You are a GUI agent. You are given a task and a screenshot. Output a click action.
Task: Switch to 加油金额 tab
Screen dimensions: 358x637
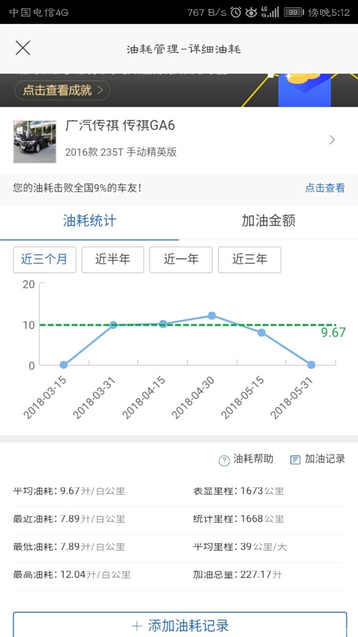[268, 221]
